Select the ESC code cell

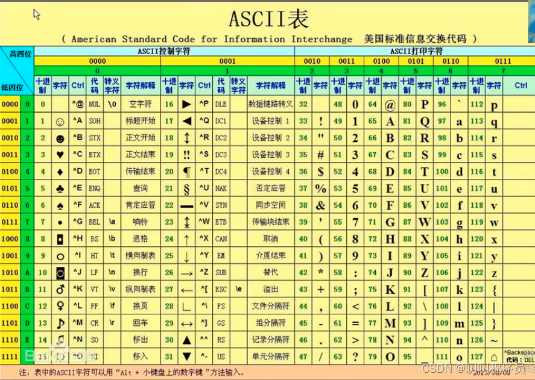(221, 289)
